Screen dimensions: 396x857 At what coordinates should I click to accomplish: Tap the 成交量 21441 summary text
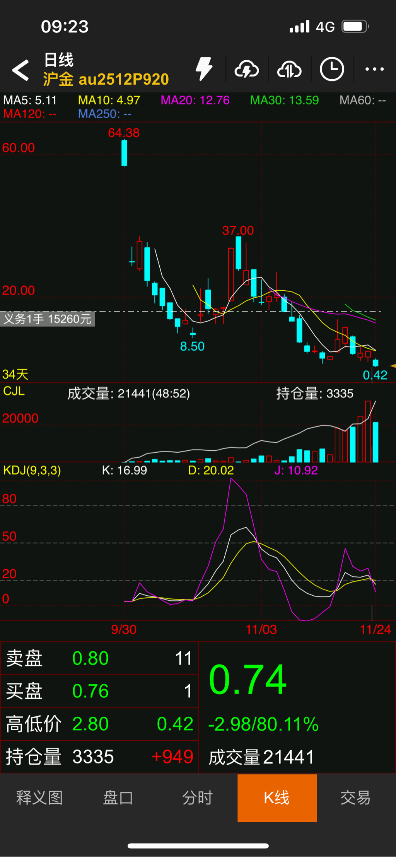tap(261, 757)
